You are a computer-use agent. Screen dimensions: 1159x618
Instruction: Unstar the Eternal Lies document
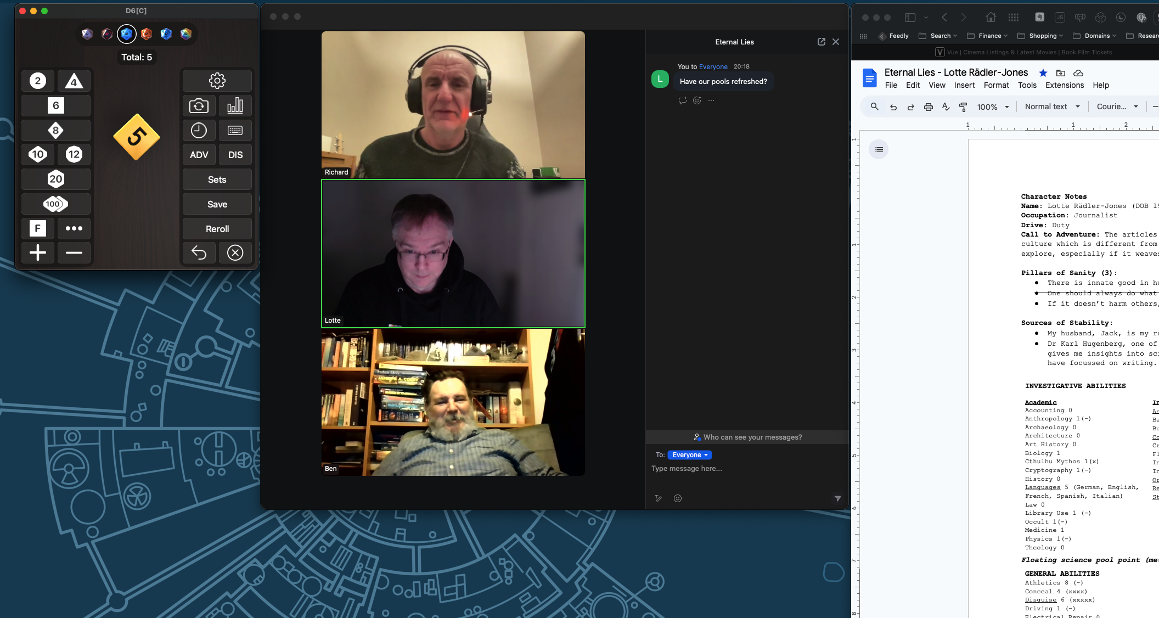(x=1043, y=73)
